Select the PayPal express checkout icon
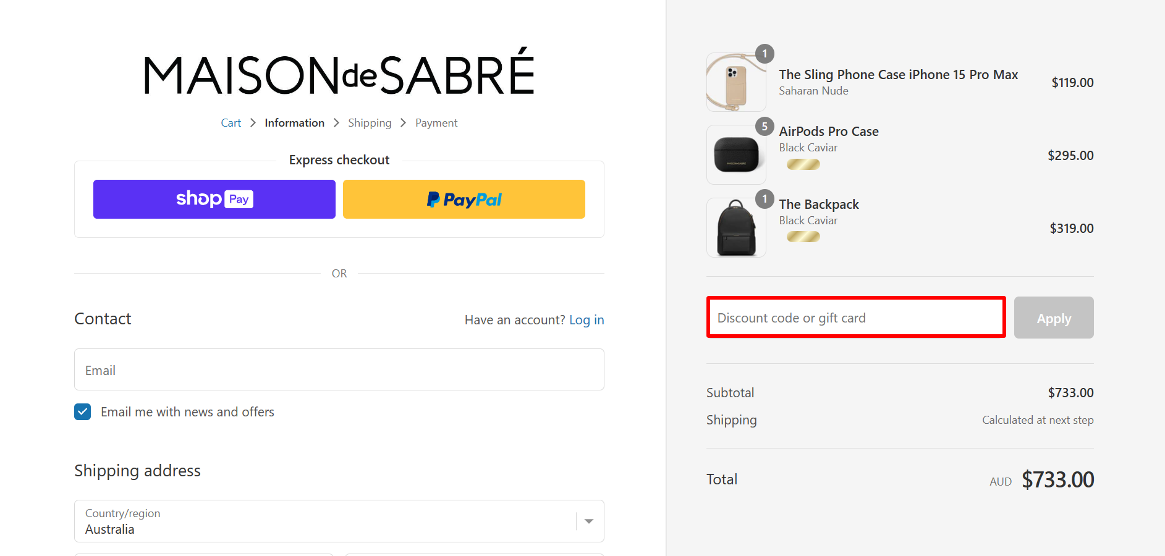Screen dimensions: 1165x556 tap(464, 199)
